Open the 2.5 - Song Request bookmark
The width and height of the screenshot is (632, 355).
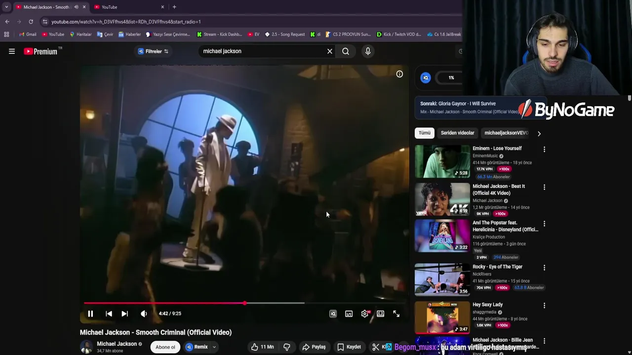285,35
